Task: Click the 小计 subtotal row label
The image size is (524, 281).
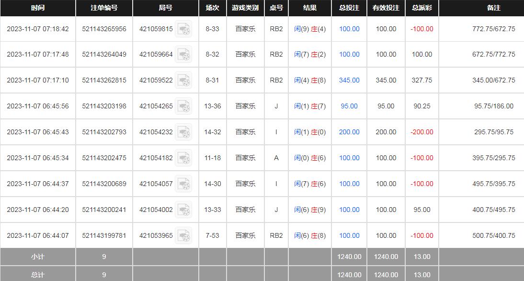Action: 38,257
